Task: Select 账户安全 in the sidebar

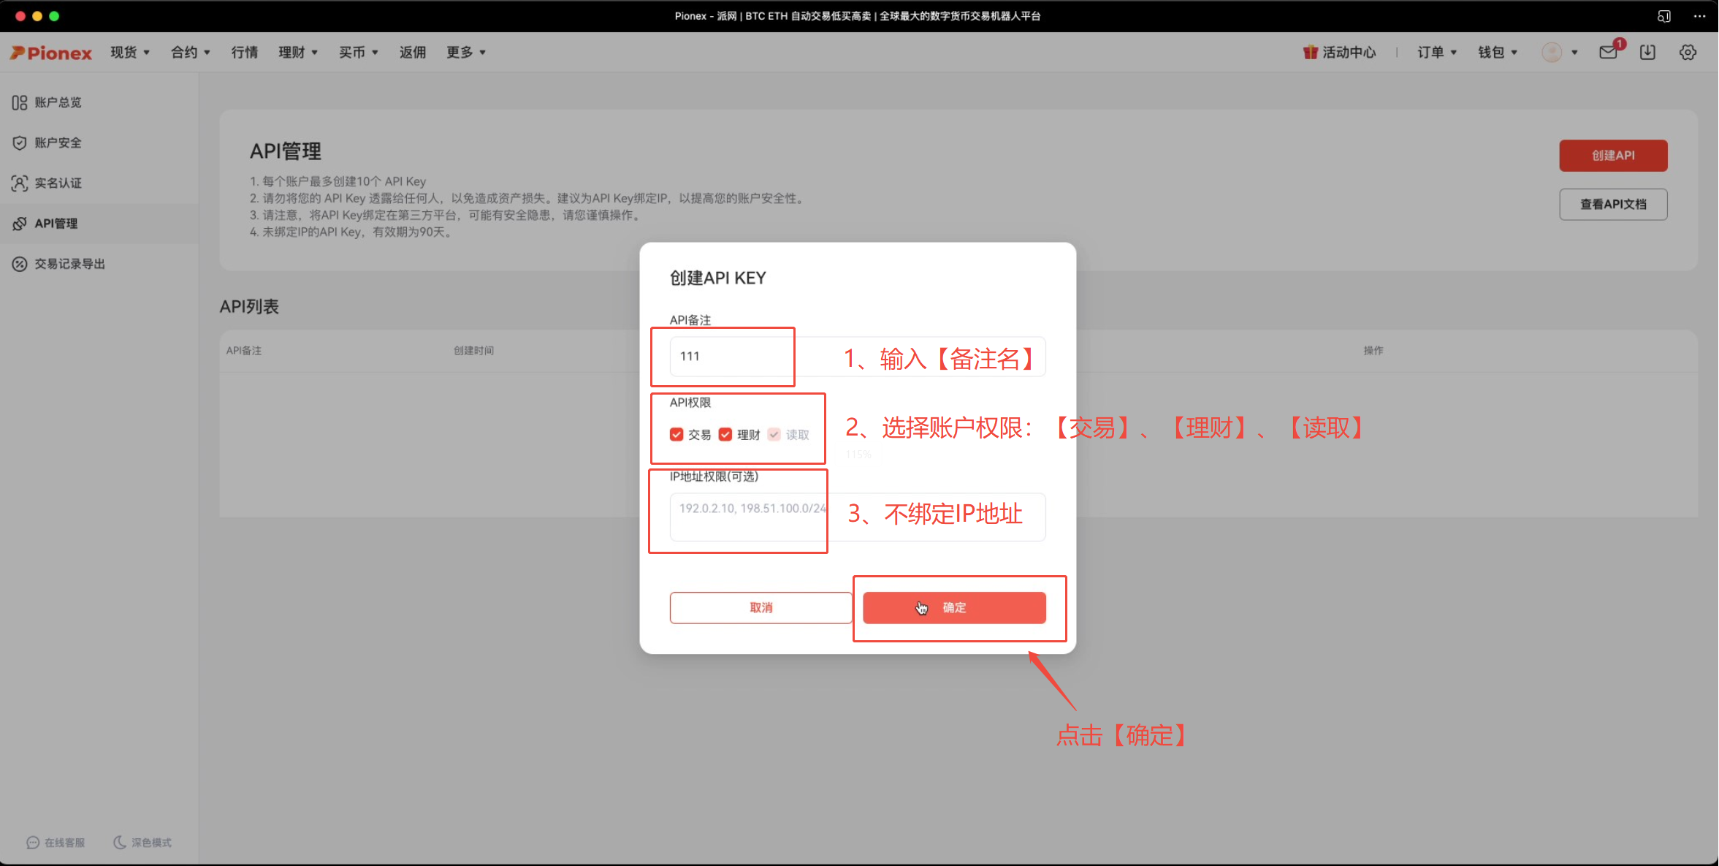Action: [x=58, y=142]
